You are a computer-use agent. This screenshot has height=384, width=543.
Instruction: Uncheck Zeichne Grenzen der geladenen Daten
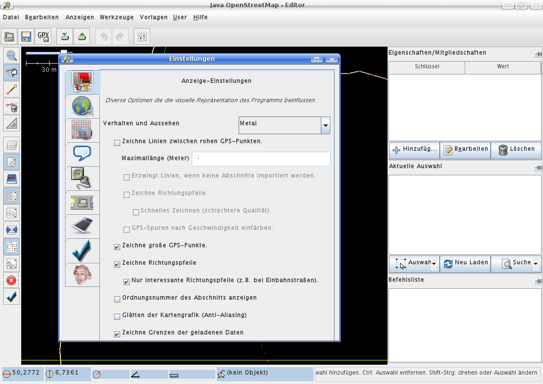coord(117,334)
